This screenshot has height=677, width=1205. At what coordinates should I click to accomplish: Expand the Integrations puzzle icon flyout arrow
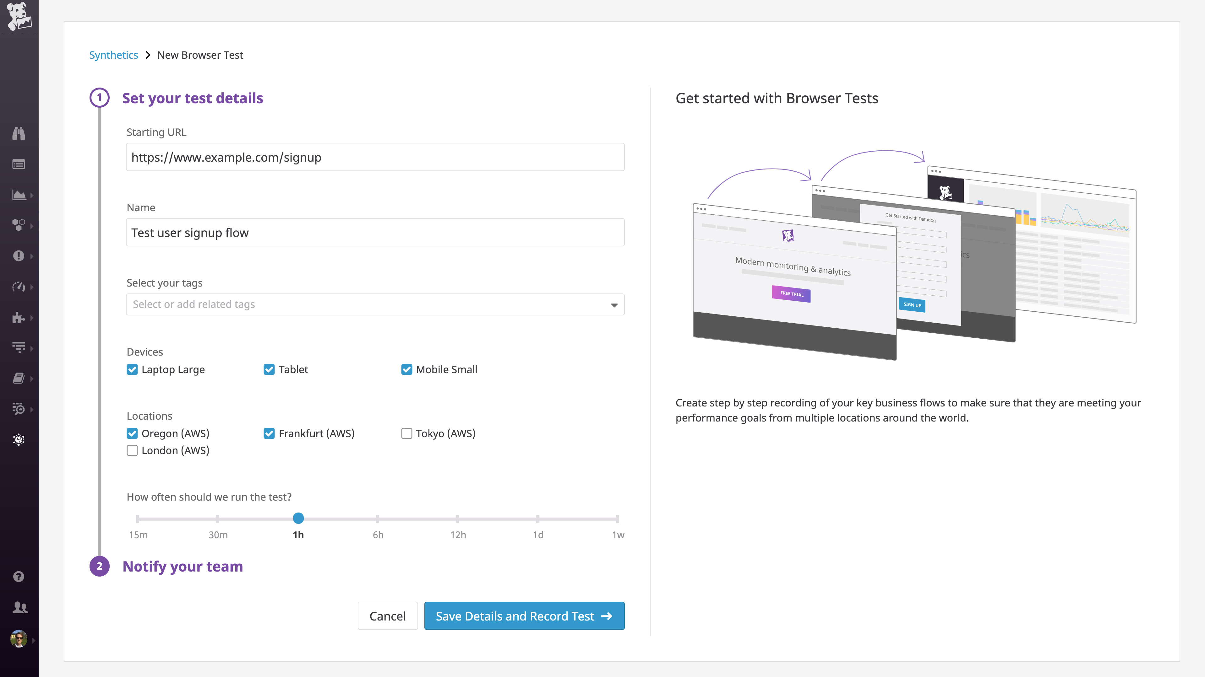(x=32, y=318)
